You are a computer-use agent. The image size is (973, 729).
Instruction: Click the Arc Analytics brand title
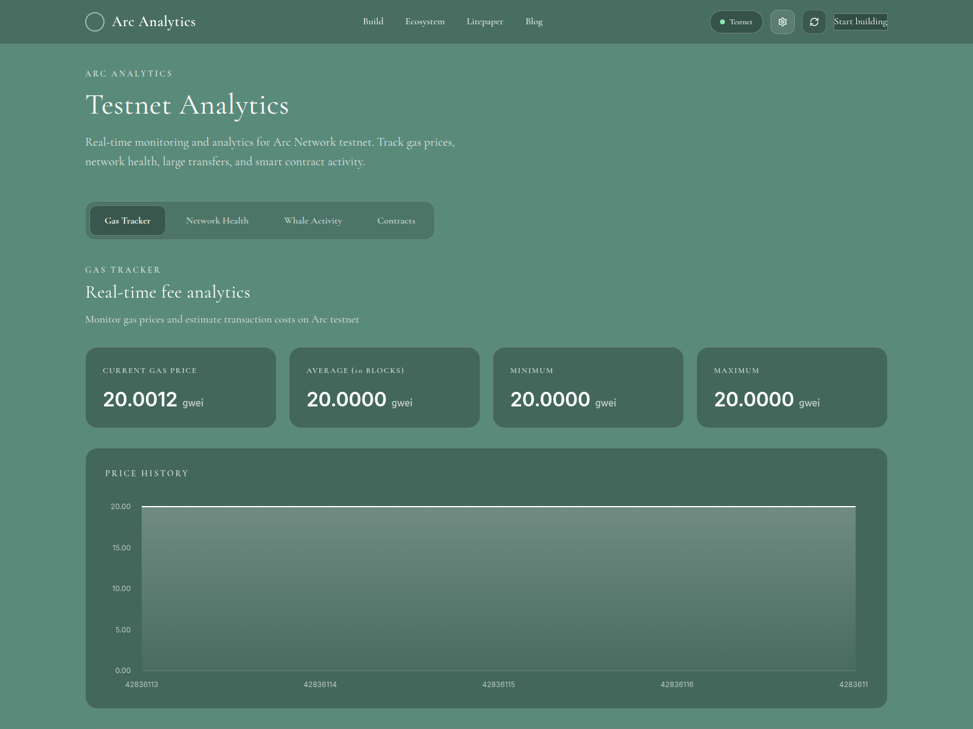tap(154, 22)
